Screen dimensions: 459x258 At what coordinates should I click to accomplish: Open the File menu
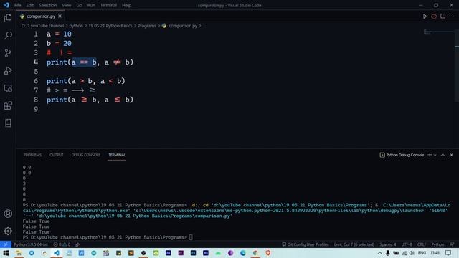click(17, 5)
